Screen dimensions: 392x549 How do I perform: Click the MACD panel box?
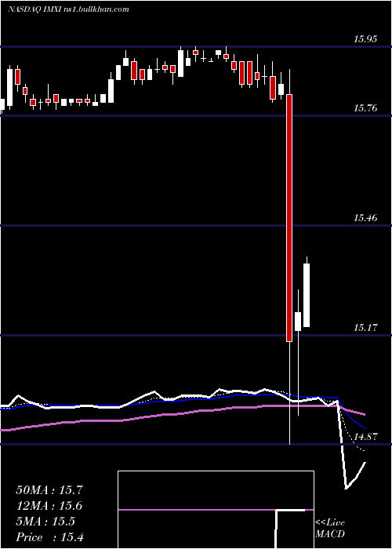tap(216, 510)
